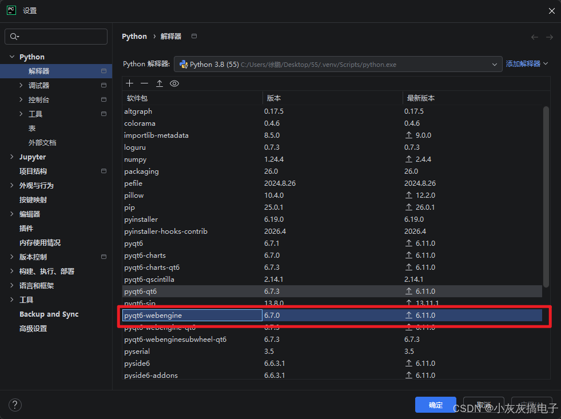This screenshot has width=561, height=419.
Task: Select the pefile package row
Action: (x=332, y=183)
